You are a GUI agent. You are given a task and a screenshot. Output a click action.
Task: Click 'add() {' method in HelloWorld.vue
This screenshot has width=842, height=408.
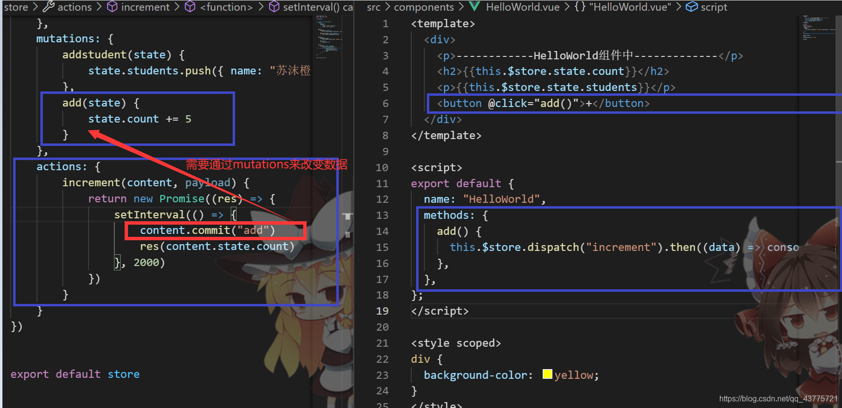(459, 231)
